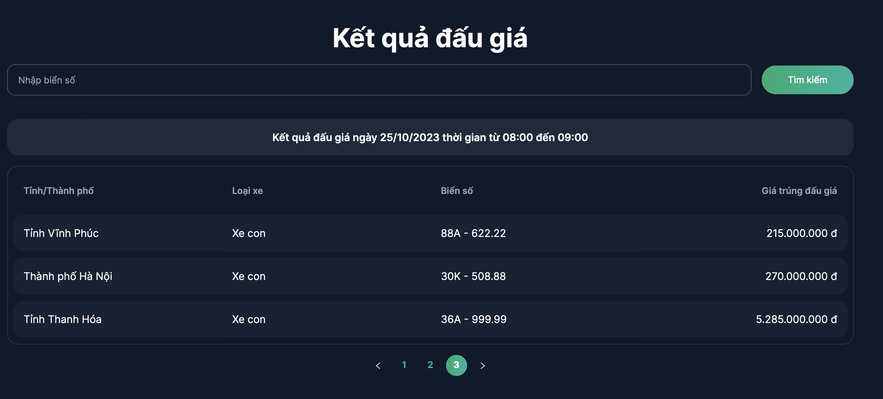The width and height of the screenshot is (883, 399).
Task: Click the Tỉnh/Thành phố column header
Action: pos(59,191)
